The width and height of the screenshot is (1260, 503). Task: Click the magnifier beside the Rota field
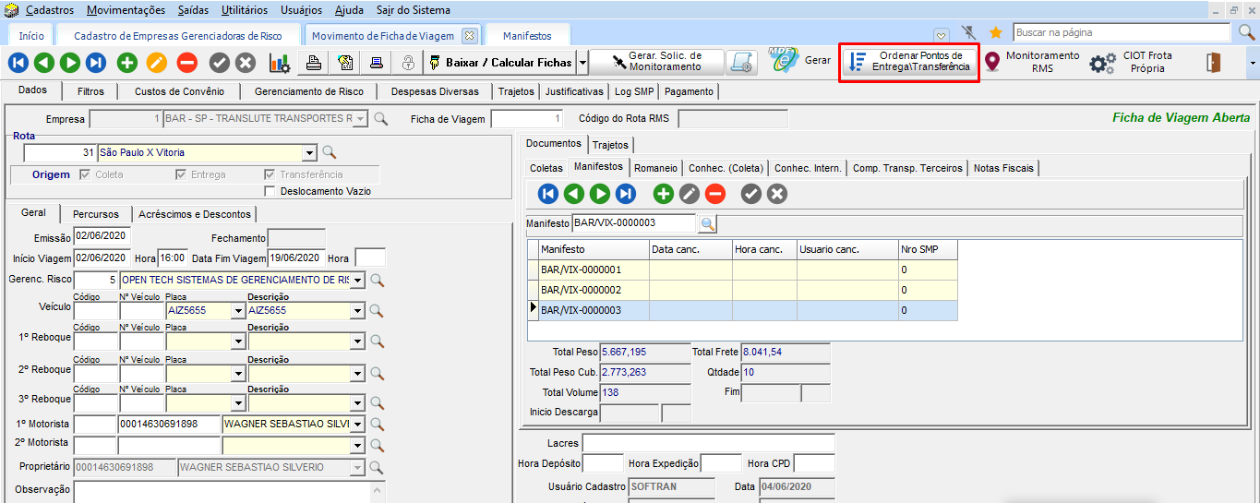329,152
